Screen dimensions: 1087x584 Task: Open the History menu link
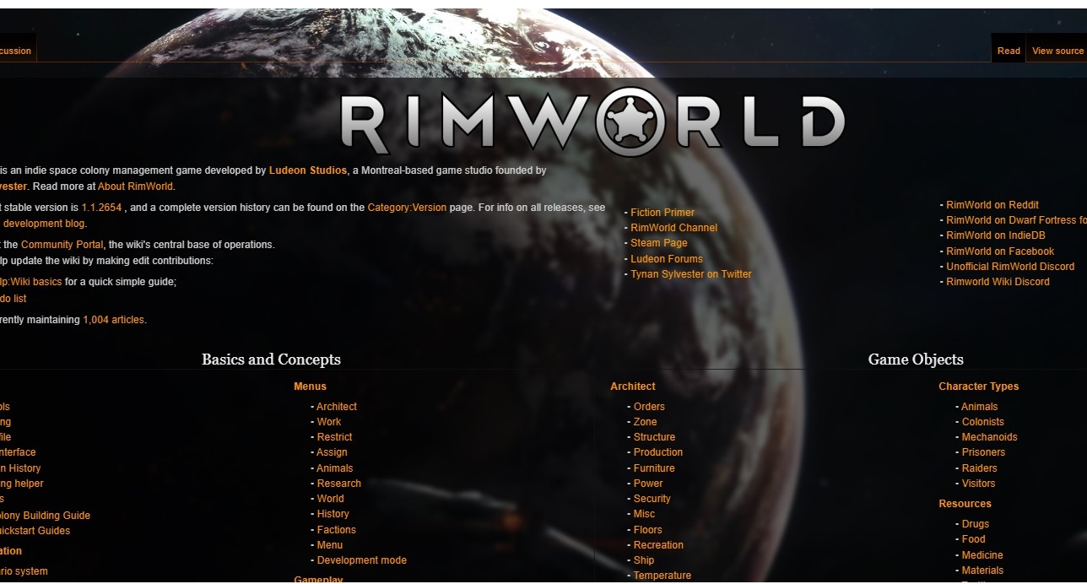333,514
